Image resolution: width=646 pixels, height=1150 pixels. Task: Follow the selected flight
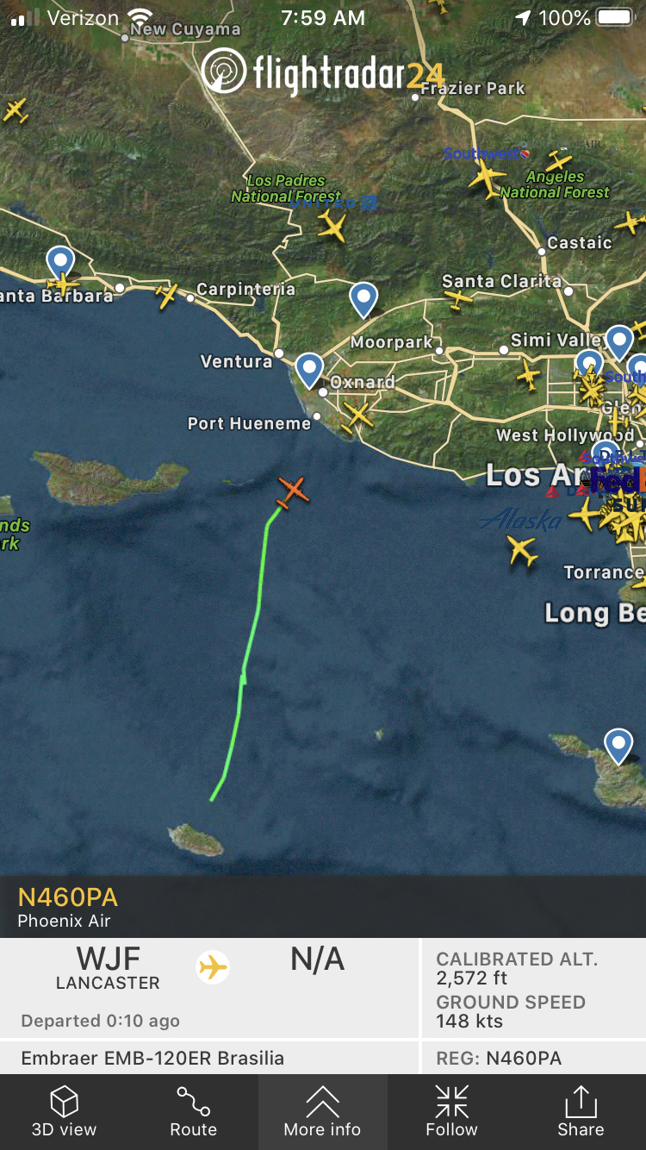click(452, 1112)
